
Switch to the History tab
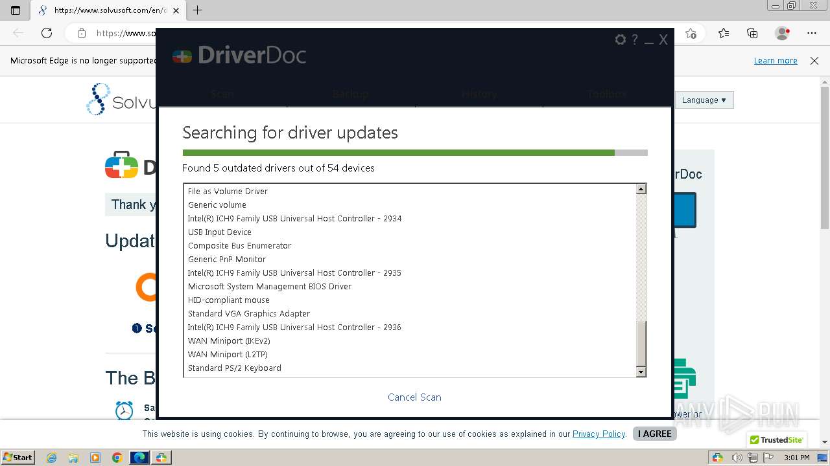point(479,94)
